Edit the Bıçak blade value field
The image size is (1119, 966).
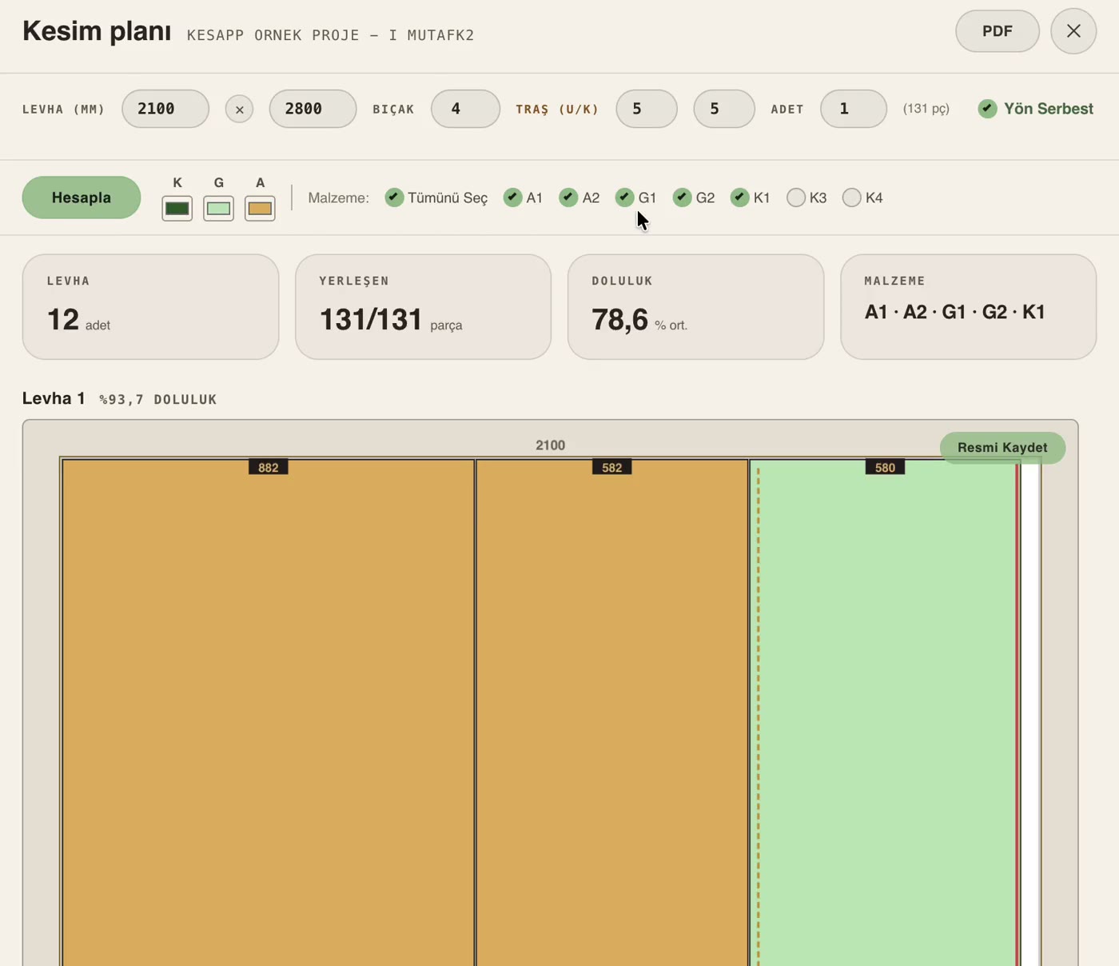[465, 109]
